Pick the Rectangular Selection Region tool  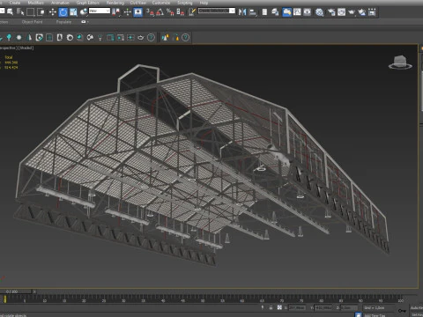pyautogui.click(x=31, y=12)
